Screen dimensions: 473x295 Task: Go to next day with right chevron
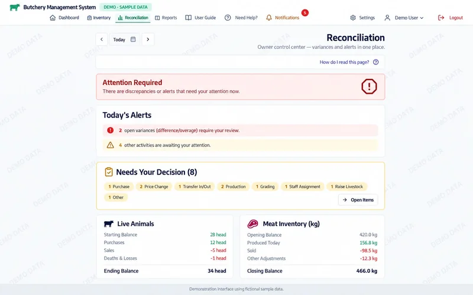[x=148, y=40]
